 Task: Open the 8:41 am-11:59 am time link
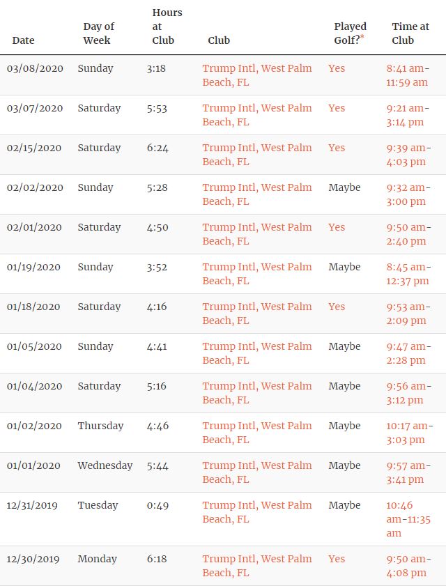[408, 75]
